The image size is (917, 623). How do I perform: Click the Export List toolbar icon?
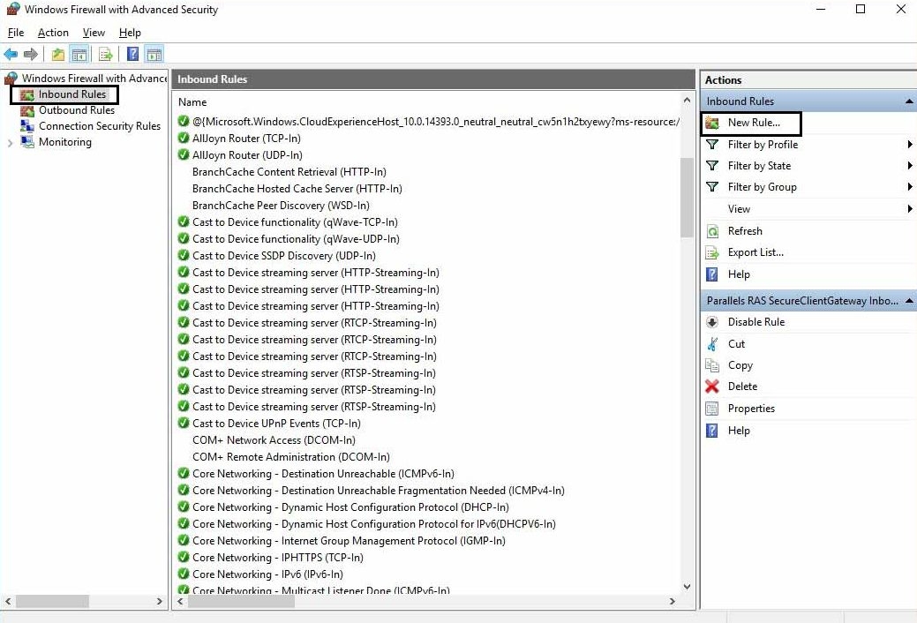pos(105,54)
